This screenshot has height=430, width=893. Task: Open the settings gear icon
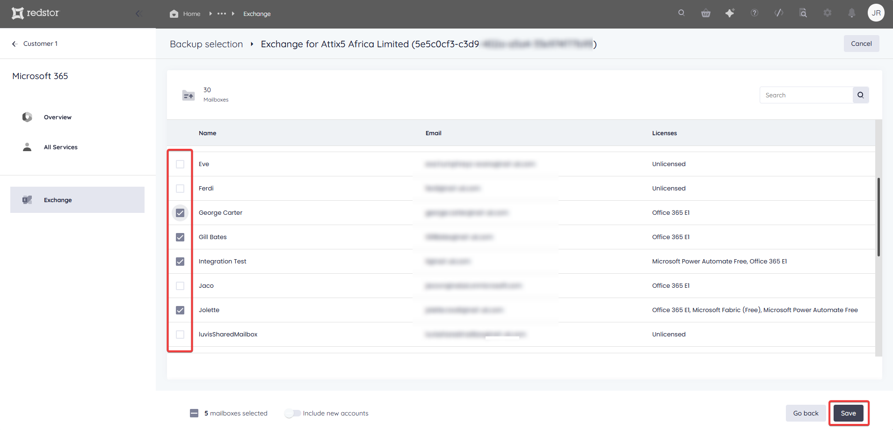click(x=828, y=13)
